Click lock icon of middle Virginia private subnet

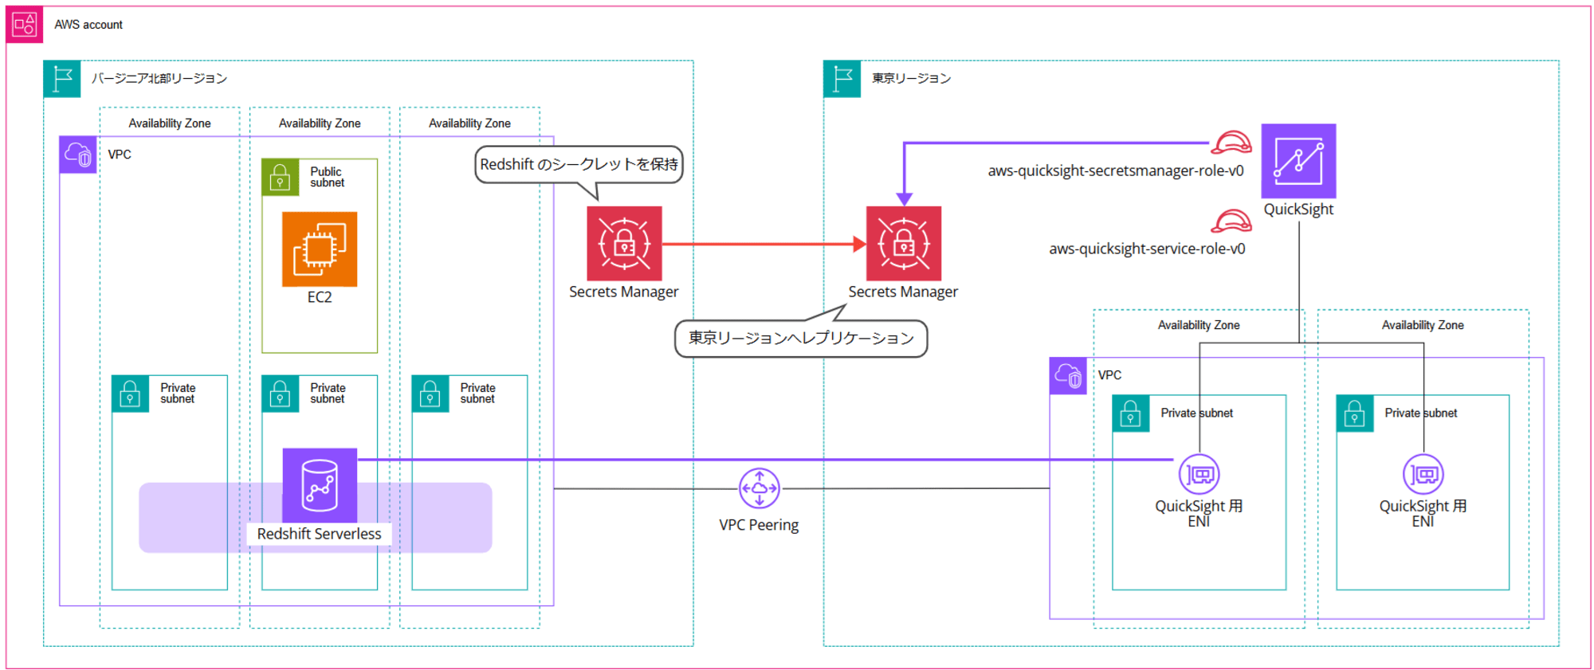click(x=280, y=394)
